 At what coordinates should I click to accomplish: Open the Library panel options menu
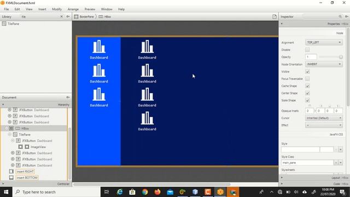pos(68,16)
